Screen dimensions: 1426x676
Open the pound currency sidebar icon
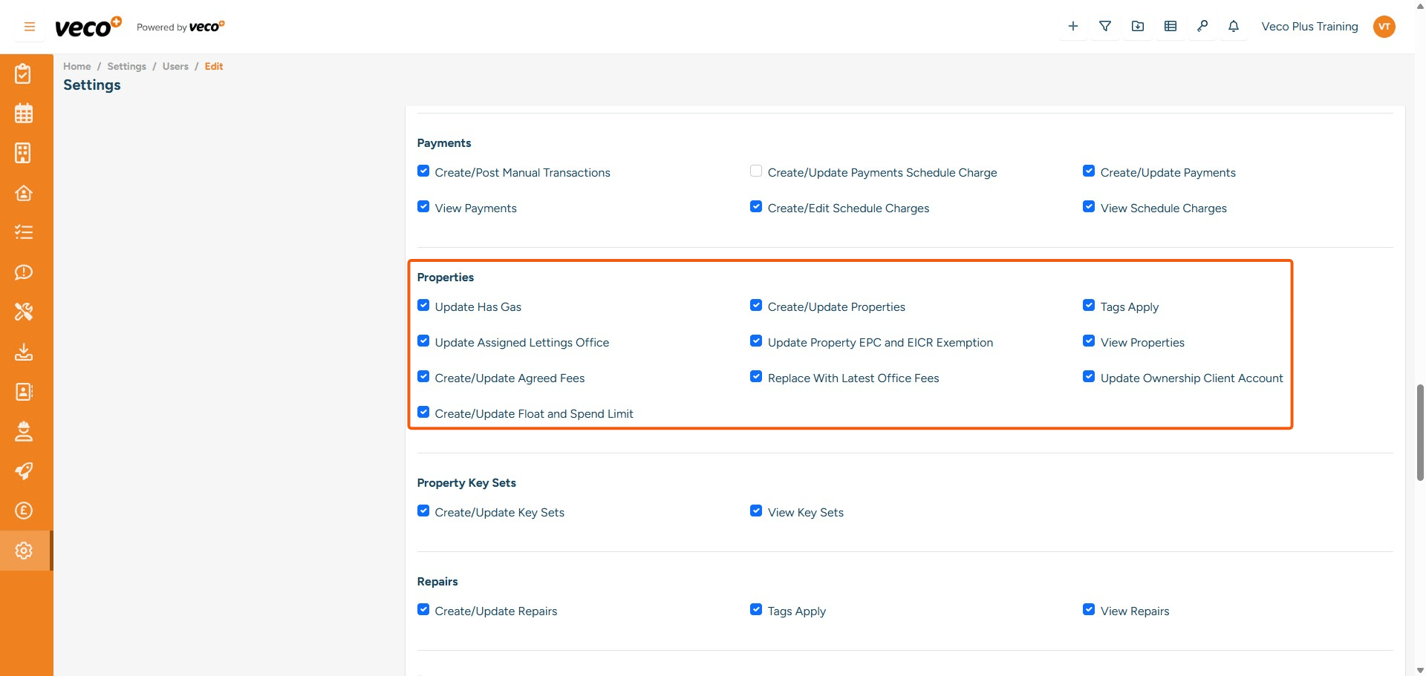click(24, 511)
